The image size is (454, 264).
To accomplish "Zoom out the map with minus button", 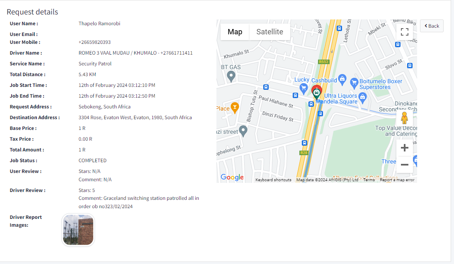I will (405, 165).
